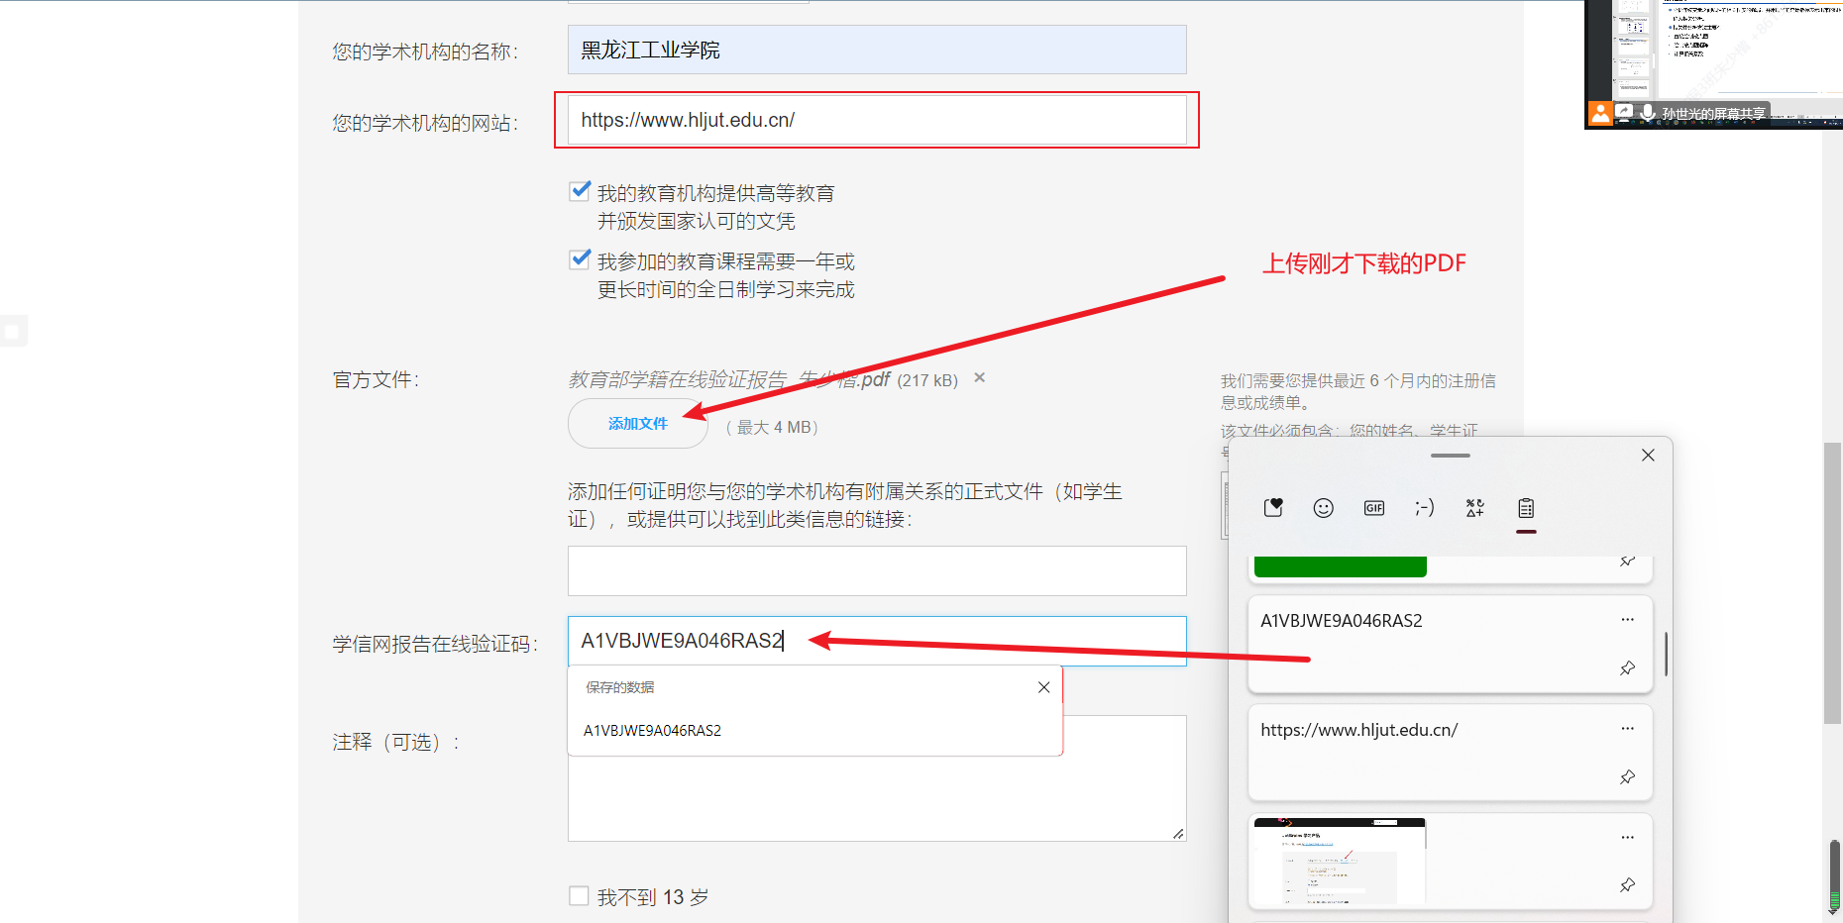1843x923 pixels.
Task: Click the 添加文件 button
Action: pos(638,424)
